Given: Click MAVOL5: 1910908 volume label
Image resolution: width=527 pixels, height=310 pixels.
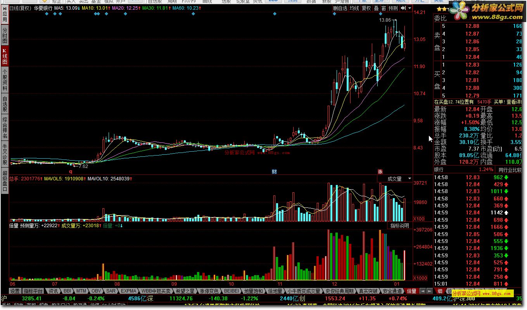Looking at the screenshot, I should point(65,178).
